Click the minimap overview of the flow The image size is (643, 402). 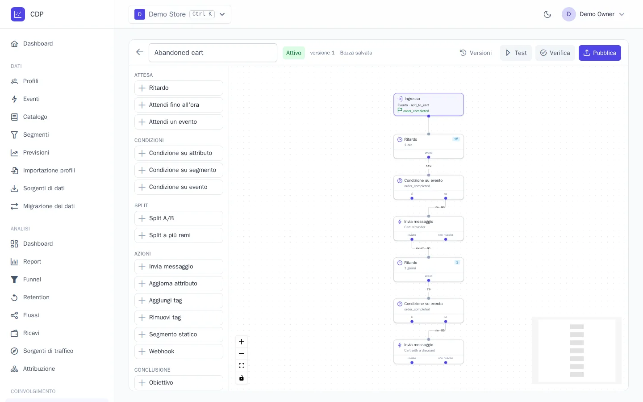coord(577,351)
